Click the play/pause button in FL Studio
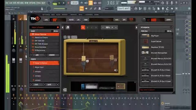The image size is (196, 110). tap(59, 3)
